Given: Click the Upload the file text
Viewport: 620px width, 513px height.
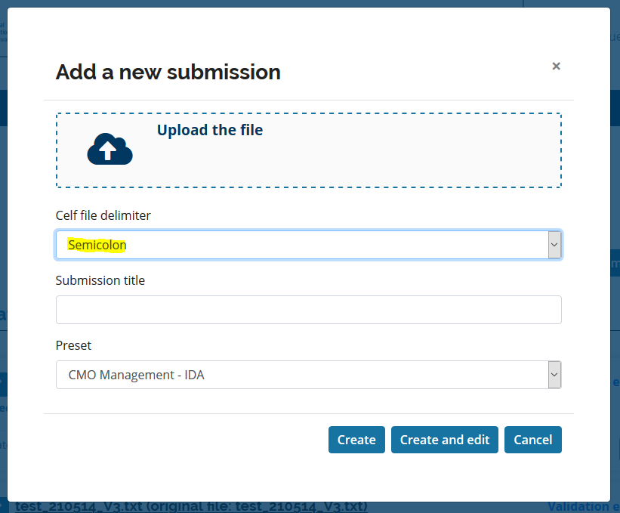Looking at the screenshot, I should pos(209,130).
